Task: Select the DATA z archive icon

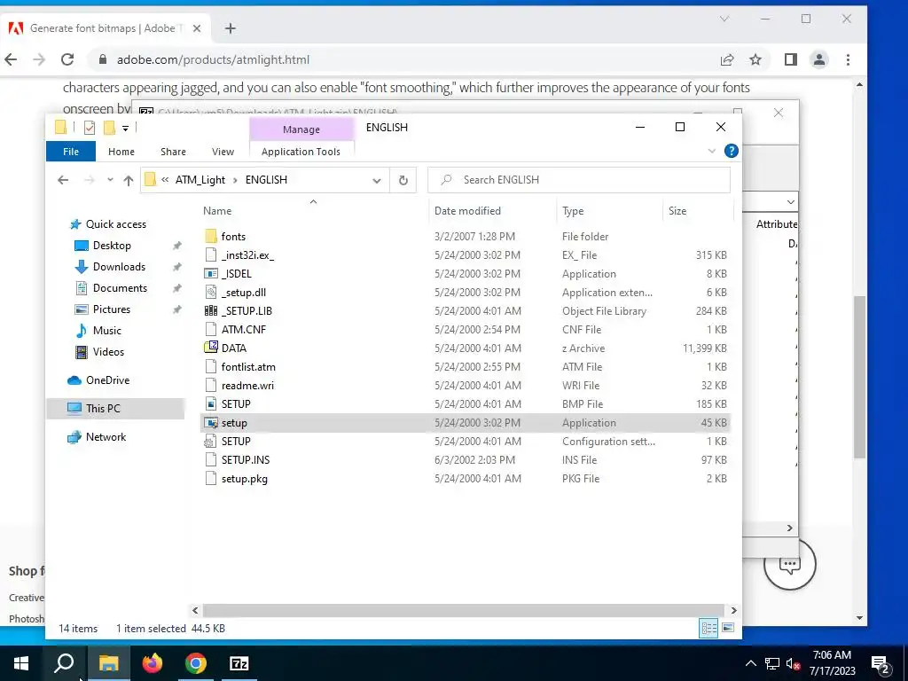Action: click(211, 348)
